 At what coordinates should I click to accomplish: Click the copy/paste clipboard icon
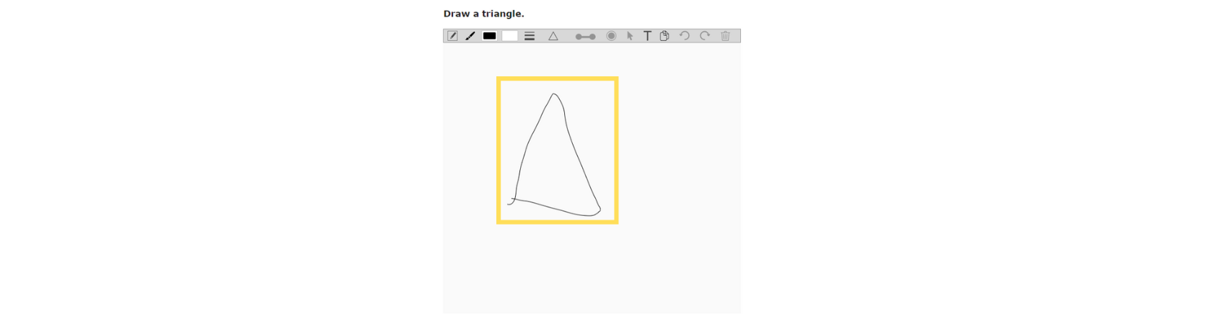pos(664,36)
